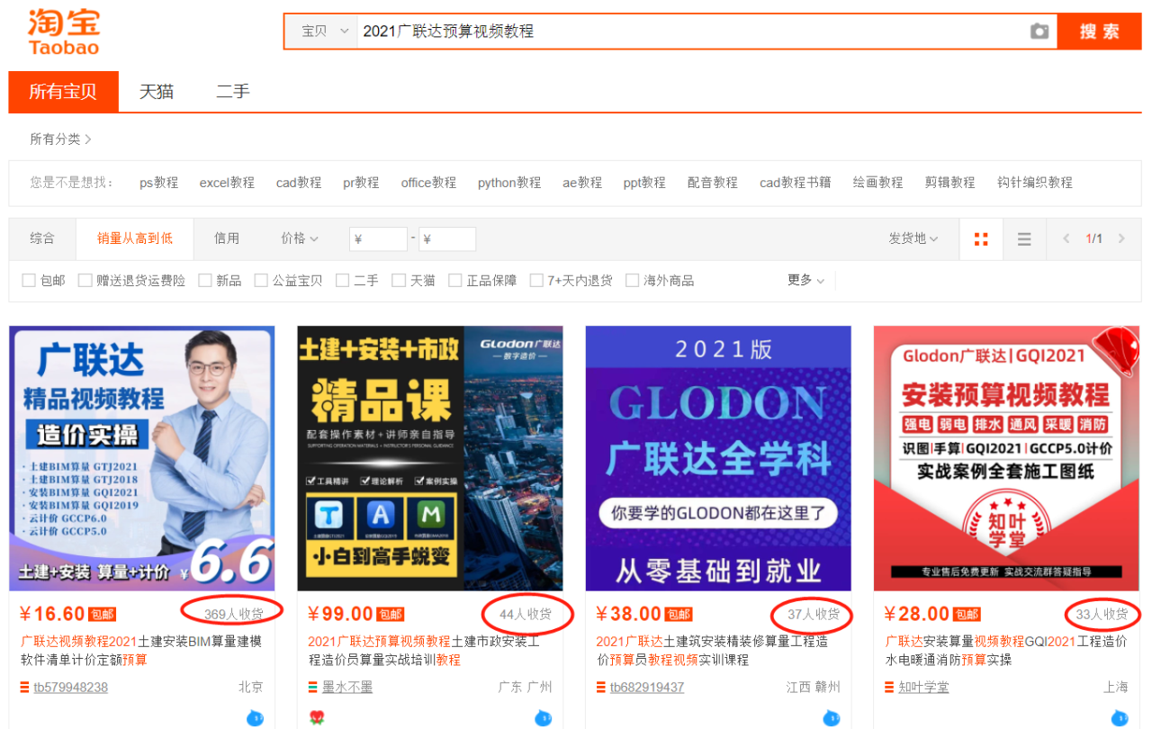Screen dimensions: 1152x729
Task: Sort by 销量从高到低
Action: point(135,238)
